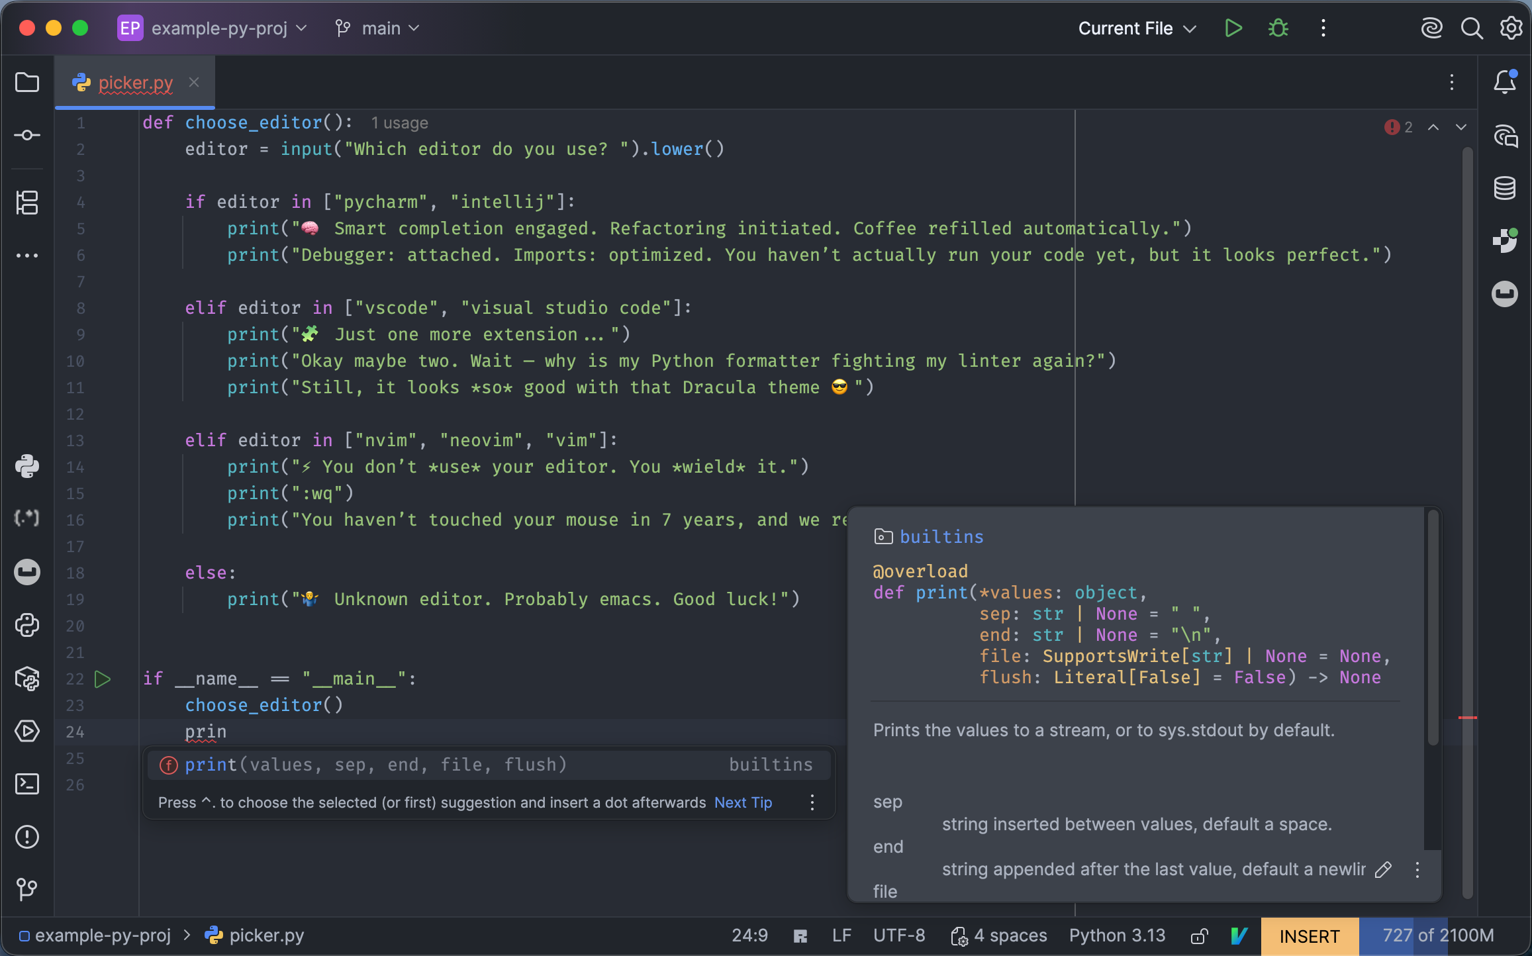Open the Python Console tool window

[27, 626]
